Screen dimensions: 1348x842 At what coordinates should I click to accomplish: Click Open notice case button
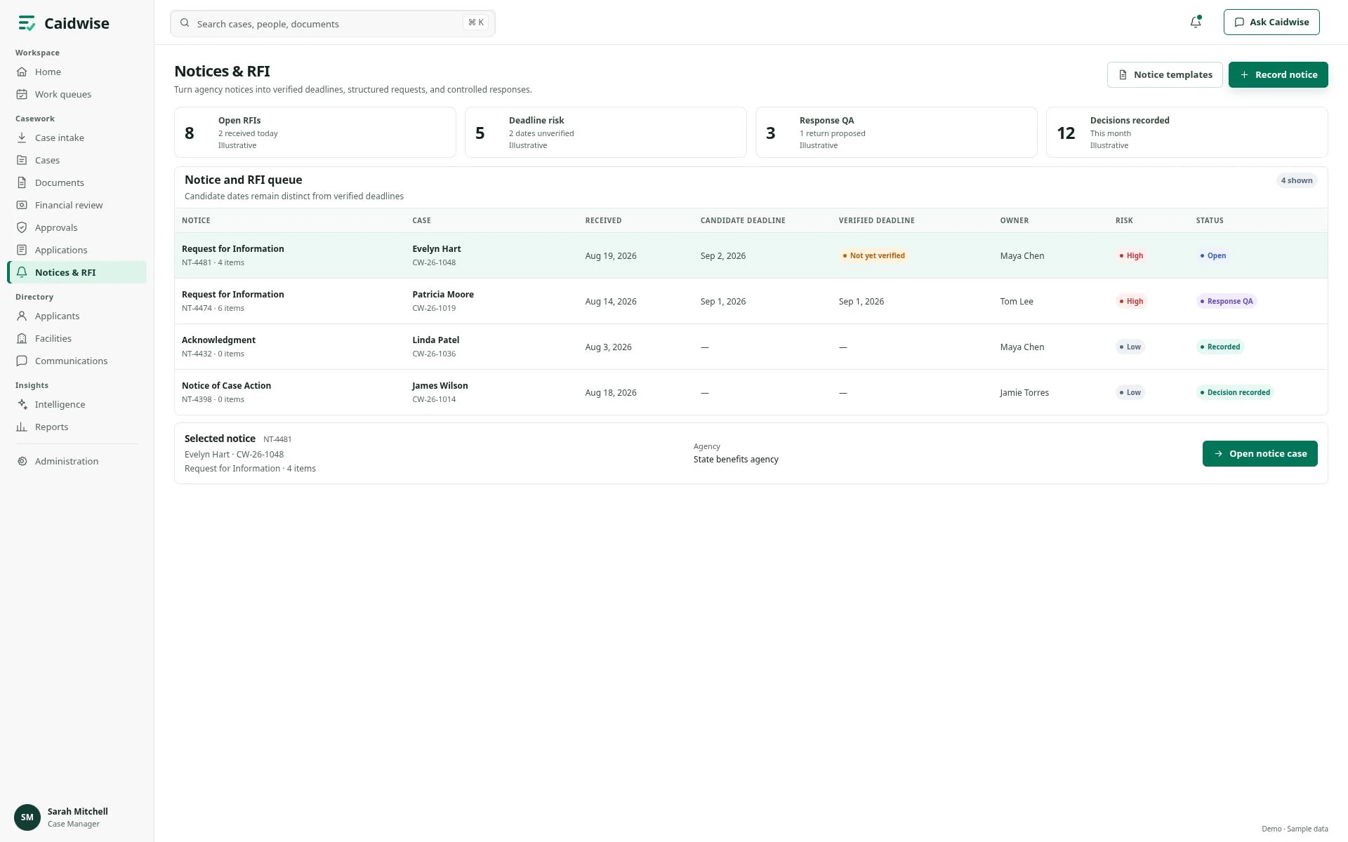(1260, 453)
